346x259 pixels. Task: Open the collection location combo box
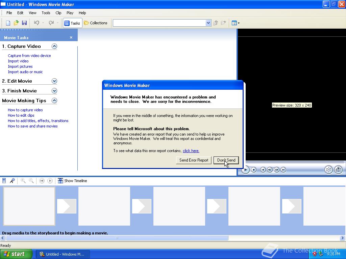click(x=162, y=23)
